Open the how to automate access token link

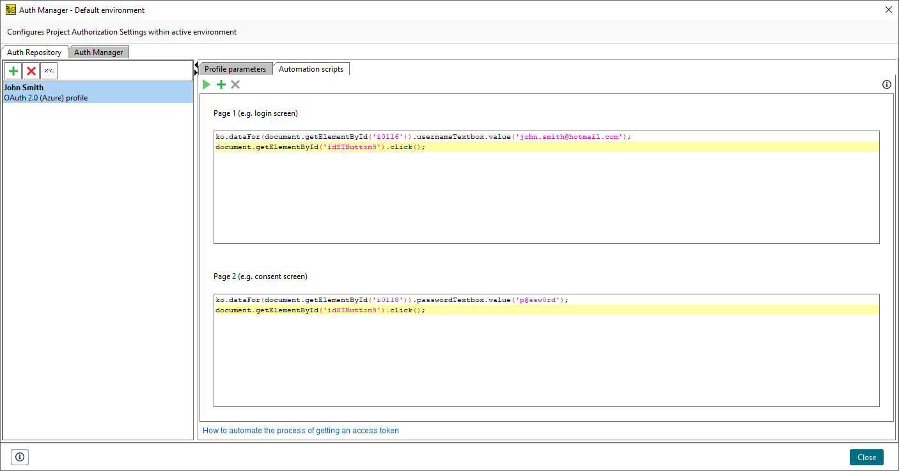coord(301,430)
